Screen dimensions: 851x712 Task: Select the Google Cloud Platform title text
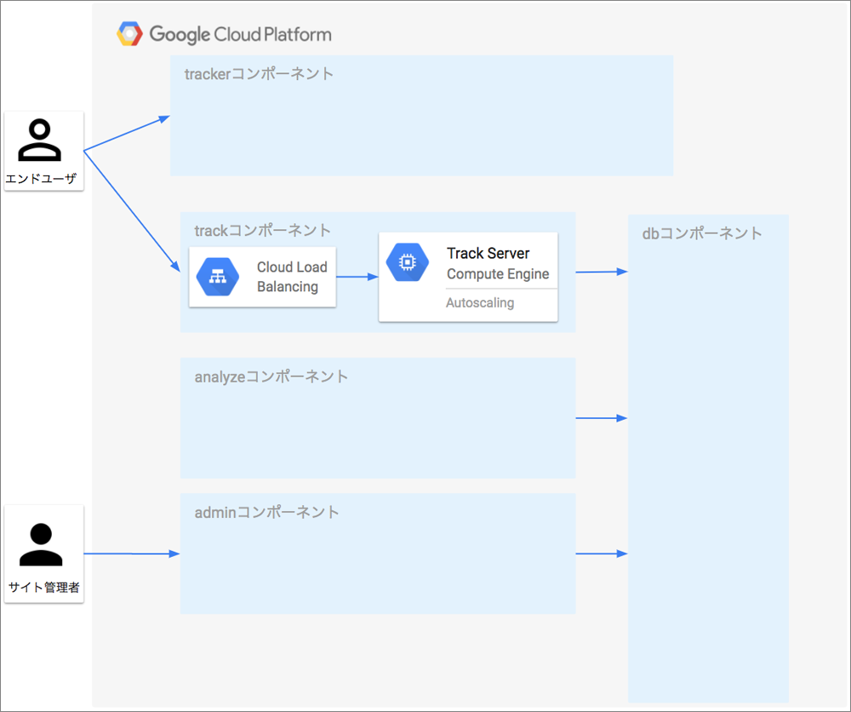241,34
